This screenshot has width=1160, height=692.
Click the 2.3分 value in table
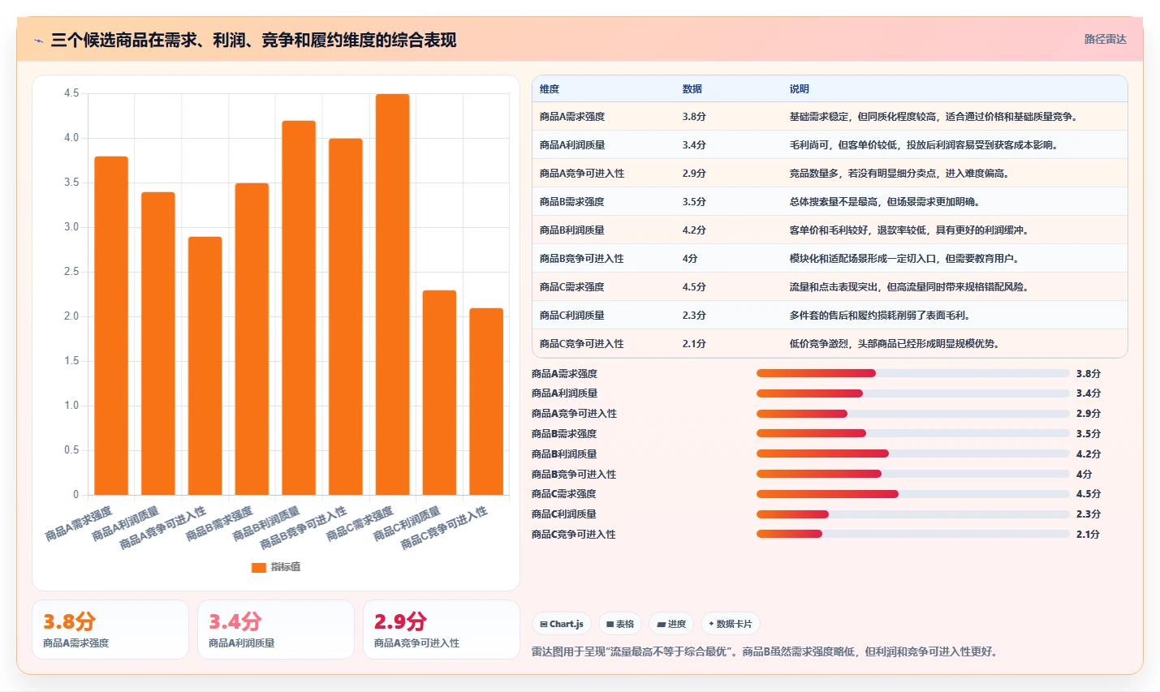(x=694, y=316)
